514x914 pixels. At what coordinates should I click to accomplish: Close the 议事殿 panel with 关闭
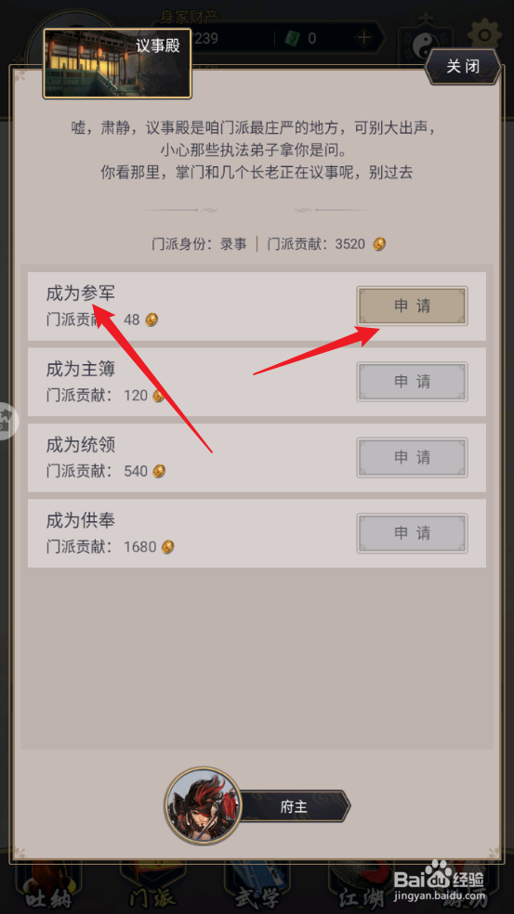click(463, 67)
